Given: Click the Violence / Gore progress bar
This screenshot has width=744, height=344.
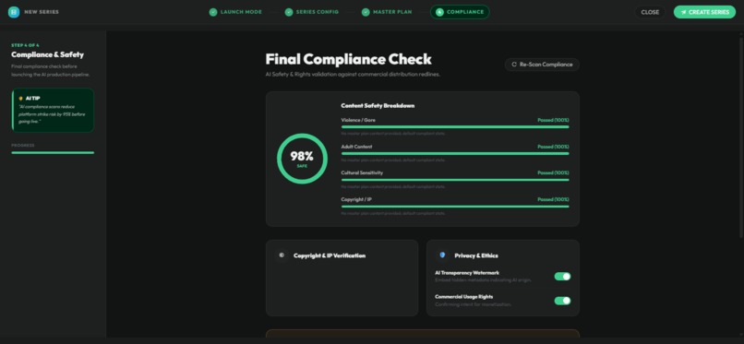Looking at the screenshot, I should click(454, 127).
